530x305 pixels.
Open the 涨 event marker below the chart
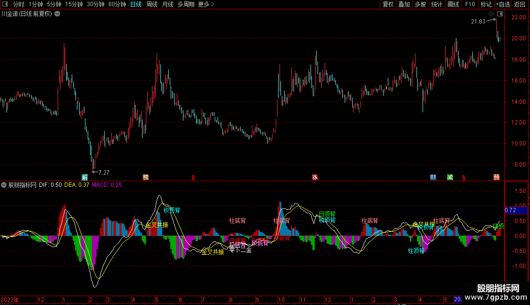coord(315,177)
